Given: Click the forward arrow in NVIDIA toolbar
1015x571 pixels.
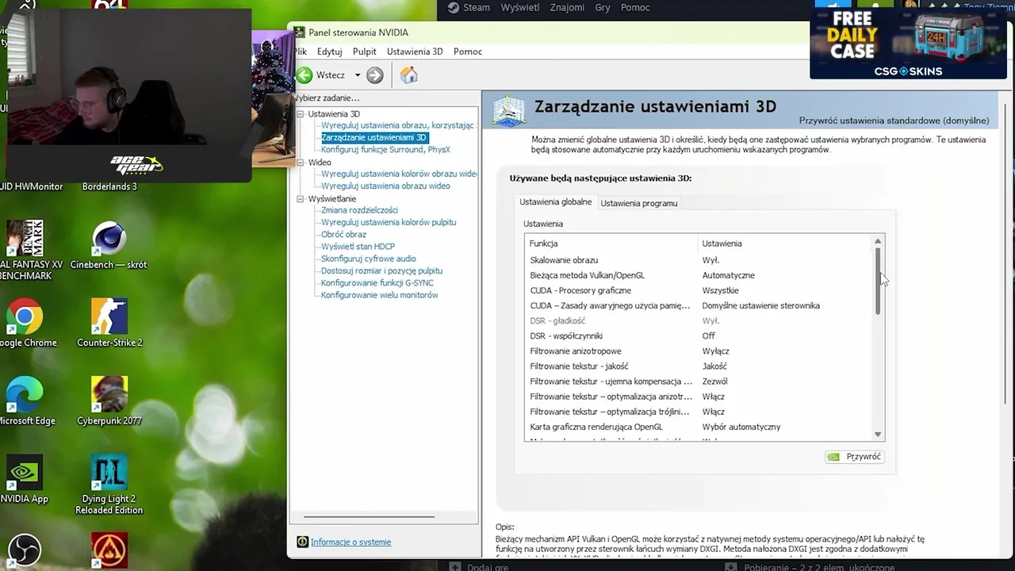Looking at the screenshot, I should pyautogui.click(x=375, y=75).
